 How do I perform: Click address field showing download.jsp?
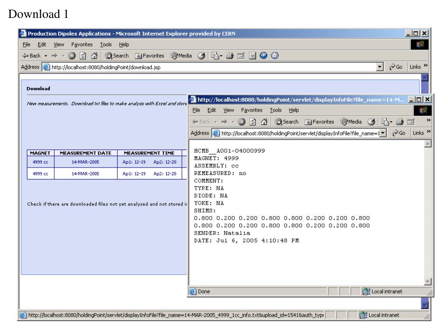pyautogui.click(x=209, y=67)
